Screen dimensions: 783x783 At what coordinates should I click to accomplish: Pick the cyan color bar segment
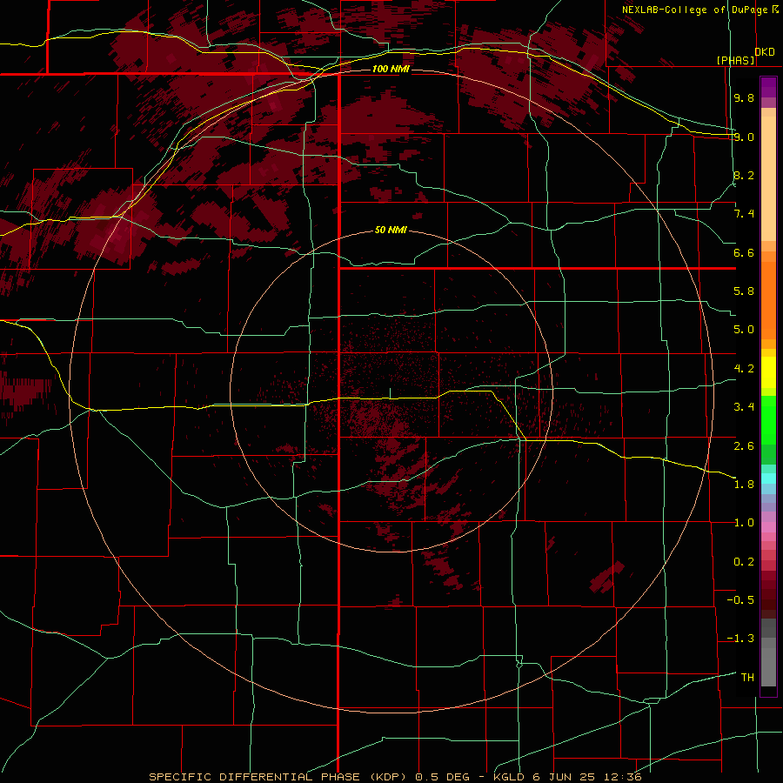tap(768, 478)
